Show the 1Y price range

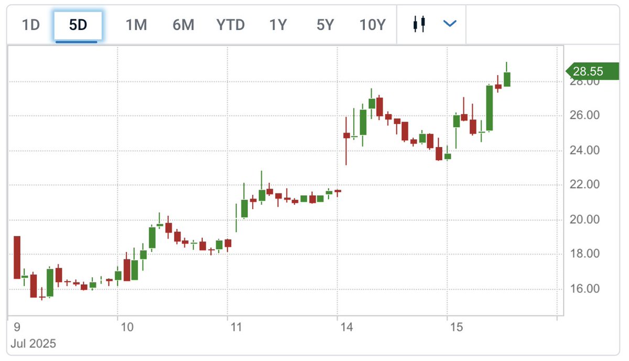(x=278, y=25)
